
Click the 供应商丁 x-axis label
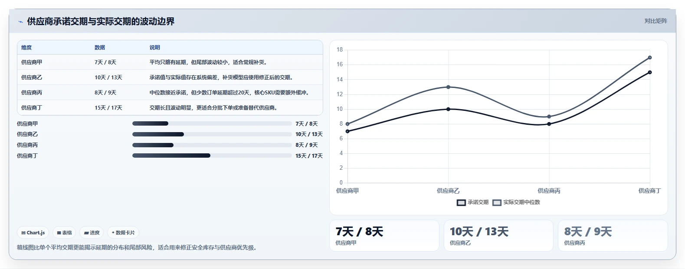649,191
